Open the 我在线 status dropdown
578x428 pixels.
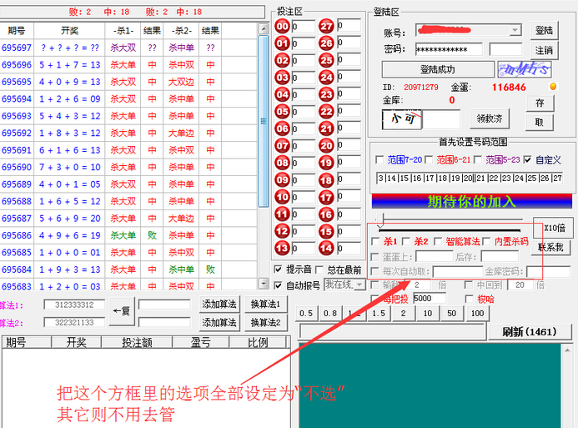pyautogui.click(x=359, y=284)
